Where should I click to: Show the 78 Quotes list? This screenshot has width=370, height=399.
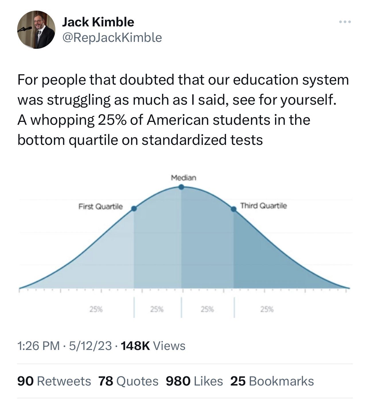tap(128, 381)
